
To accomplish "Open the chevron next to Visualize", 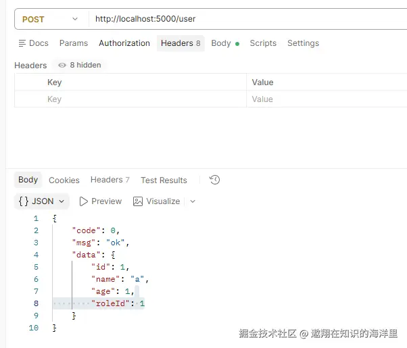I will [193, 201].
